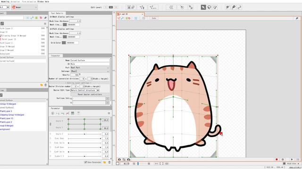Select Group 10 Merged in deformer list

[x=8, y=104]
